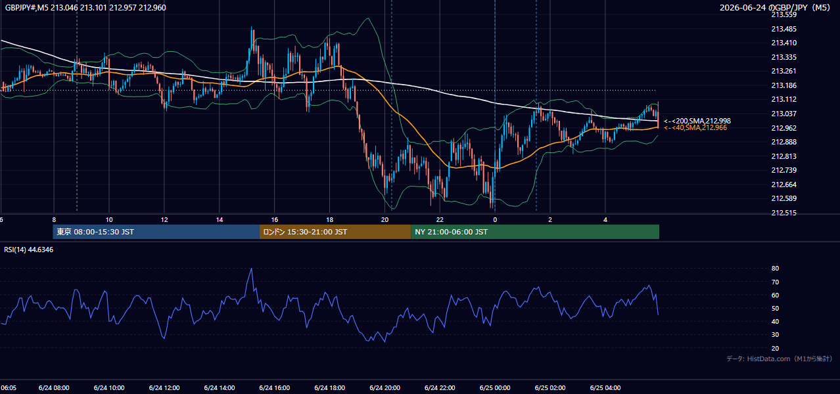Viewport: 840px width, 394px height.
Task: Click price axis label 213.112
Action: [x=783, y=100]
